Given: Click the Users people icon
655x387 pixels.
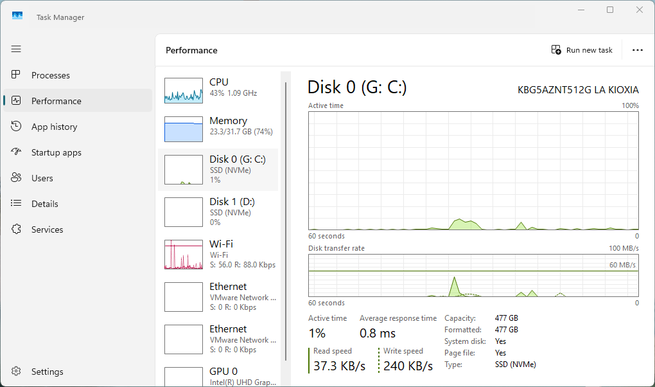Looking at the screenshot, I should [16, 177].
